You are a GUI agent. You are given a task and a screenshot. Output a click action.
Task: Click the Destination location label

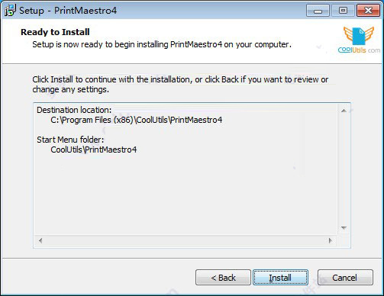click(x=74, y=110)
